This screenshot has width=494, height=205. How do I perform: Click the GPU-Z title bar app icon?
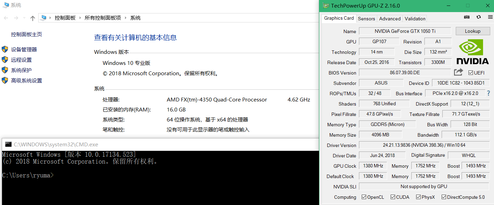[325, 6]
